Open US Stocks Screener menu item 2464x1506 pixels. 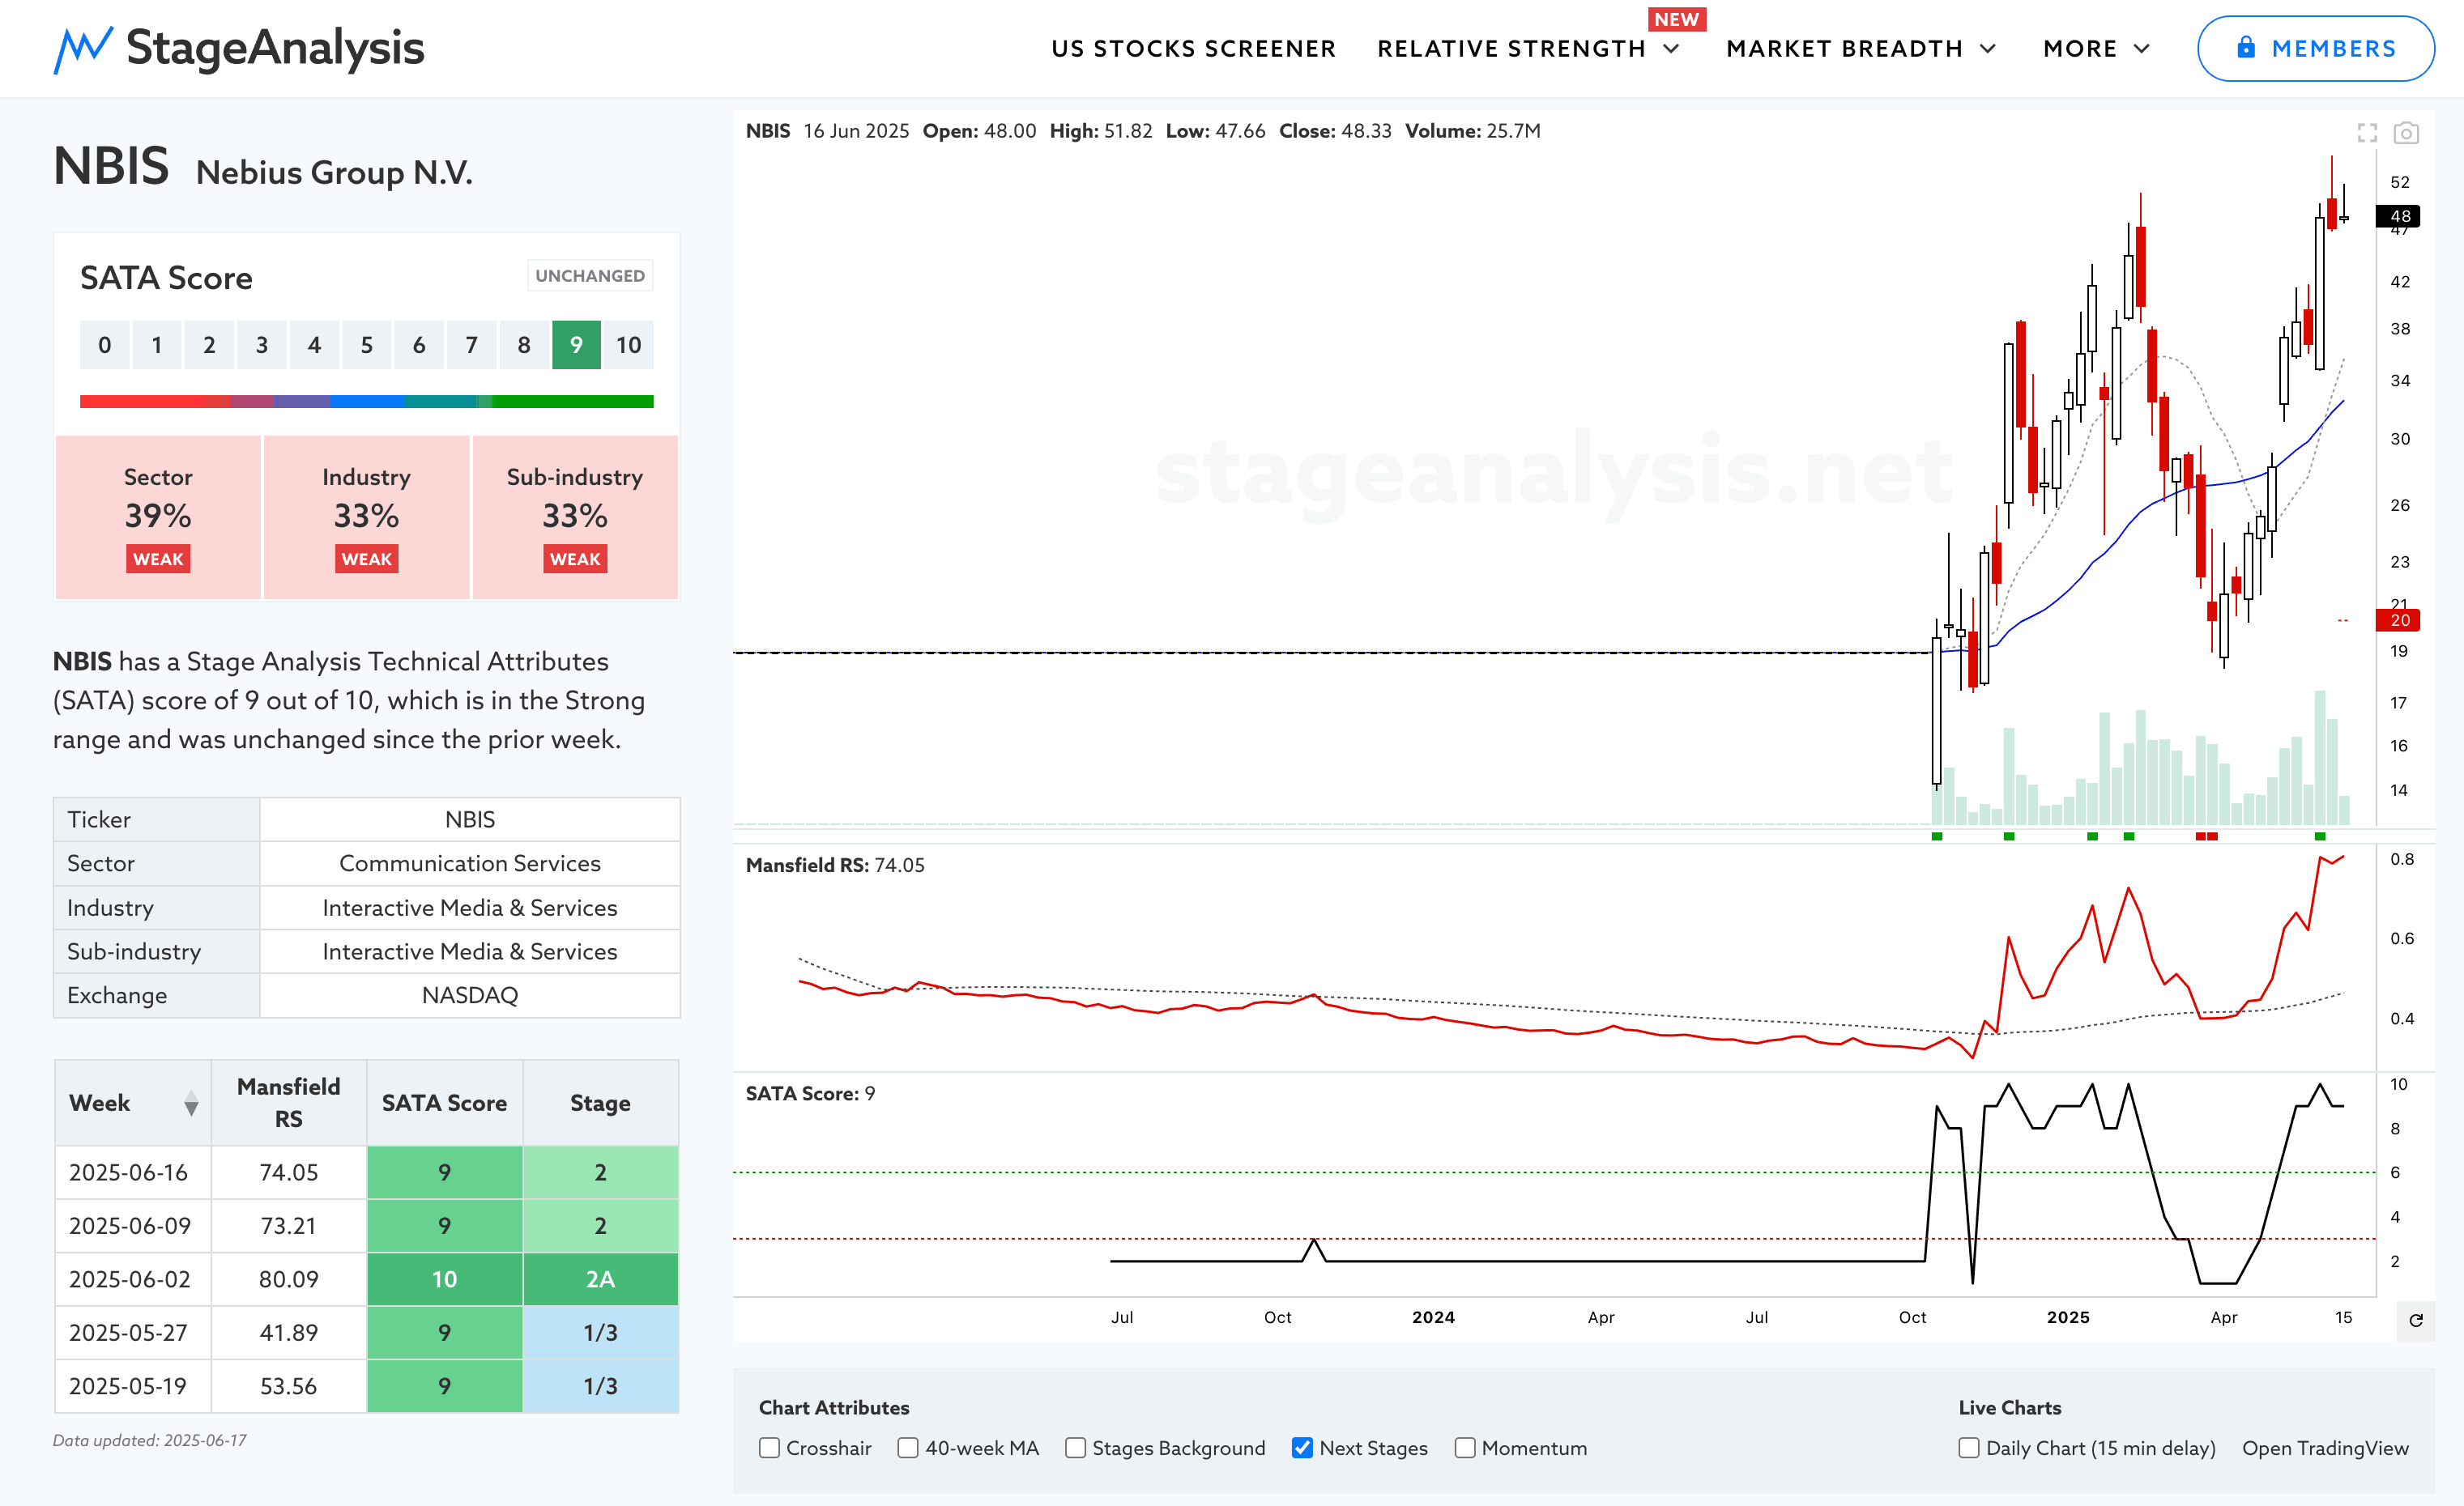tap(1193, 49)
